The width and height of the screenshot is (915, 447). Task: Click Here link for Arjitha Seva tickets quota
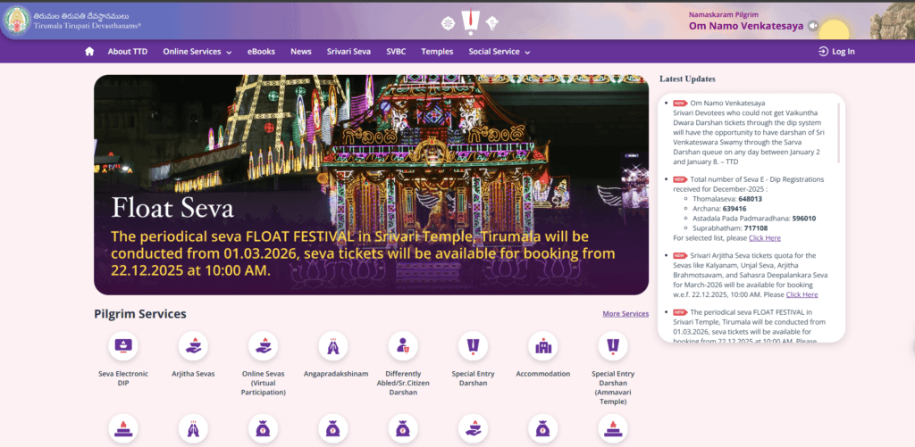802,294
